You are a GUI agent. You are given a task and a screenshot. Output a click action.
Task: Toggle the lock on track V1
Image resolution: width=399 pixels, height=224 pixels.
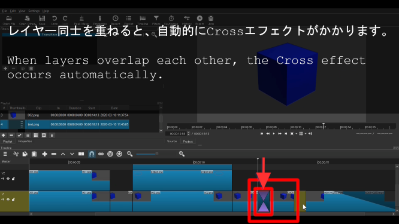[14, 199]
